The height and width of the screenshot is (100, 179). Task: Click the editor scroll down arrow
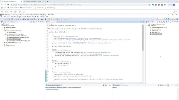coord(143,81)
